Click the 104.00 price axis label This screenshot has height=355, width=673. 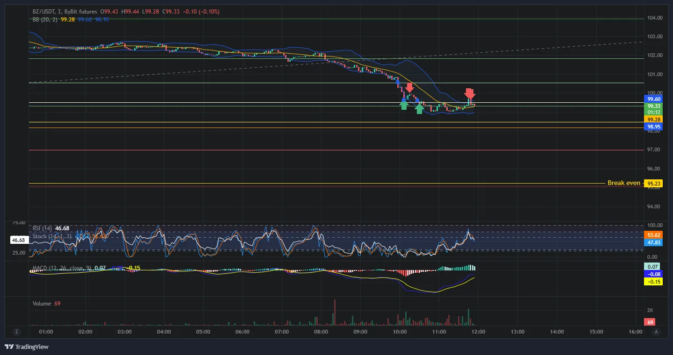click(x=655, y=18)
